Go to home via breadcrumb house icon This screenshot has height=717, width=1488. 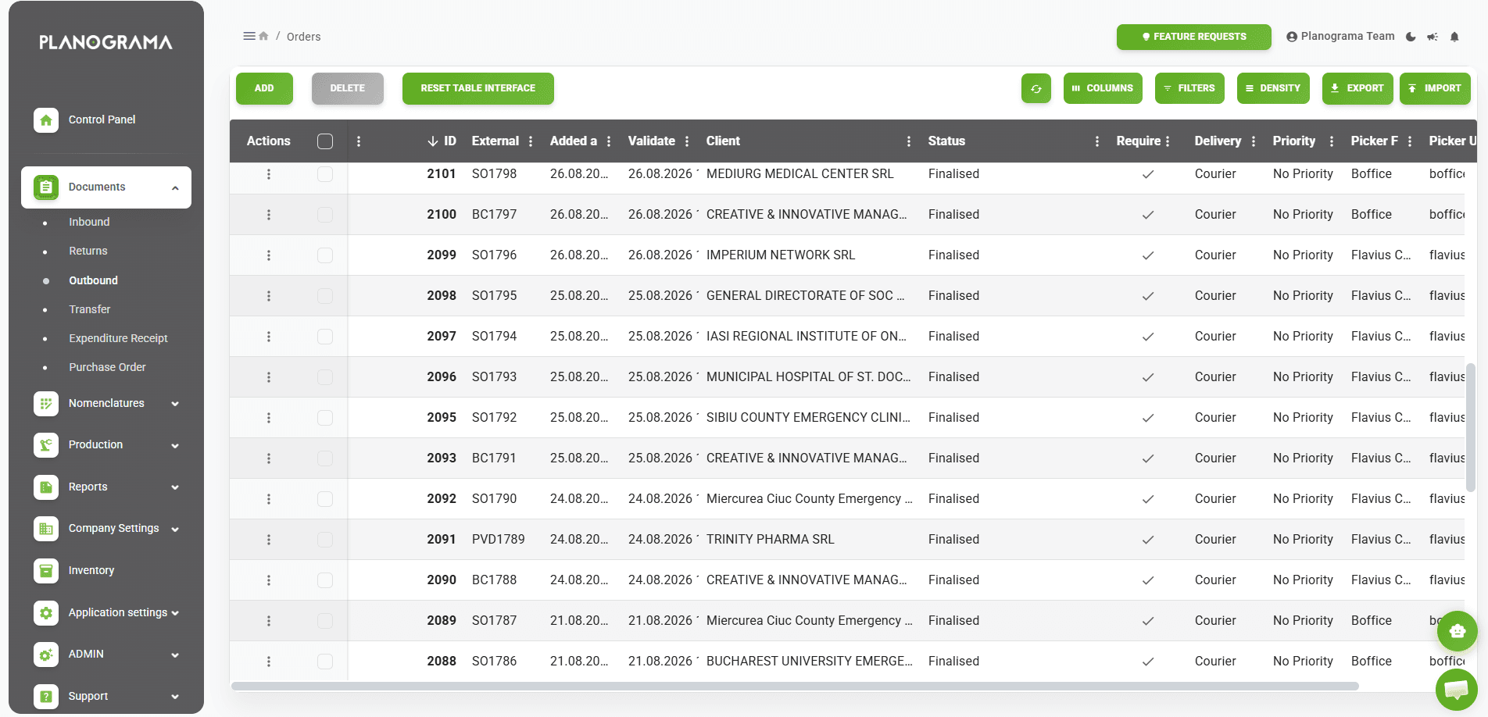[x=264, y=36]
